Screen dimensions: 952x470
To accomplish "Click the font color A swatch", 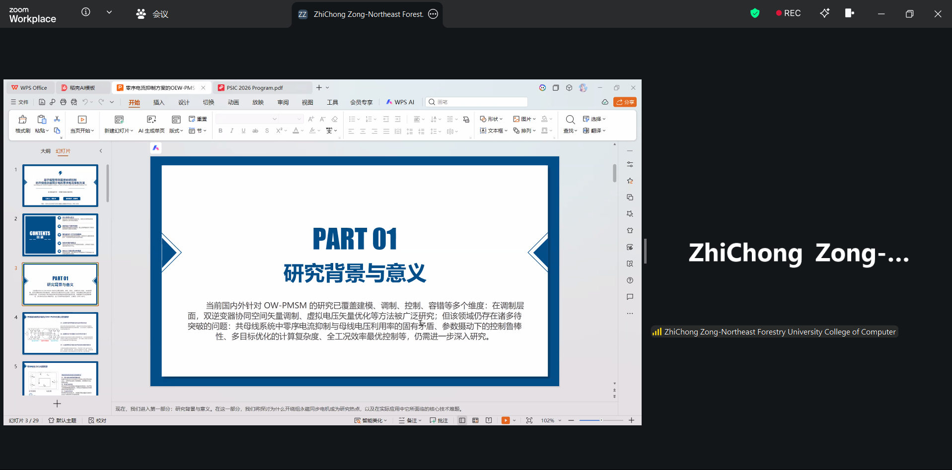I will click(296, 131).
